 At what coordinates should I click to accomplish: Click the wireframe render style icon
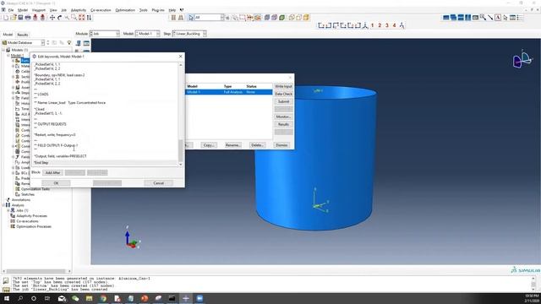click(292, 18)
